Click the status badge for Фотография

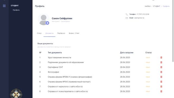[x=148, y=72]
